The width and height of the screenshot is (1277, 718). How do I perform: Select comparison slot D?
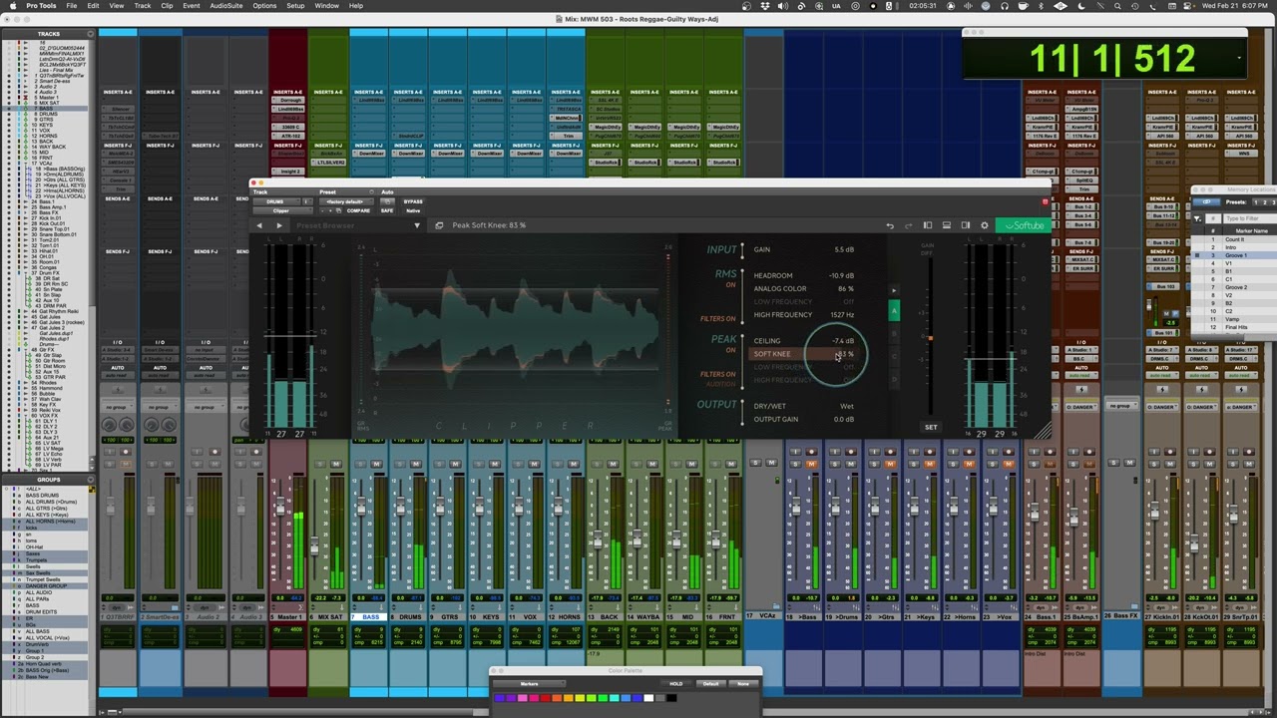pos(894,377)
